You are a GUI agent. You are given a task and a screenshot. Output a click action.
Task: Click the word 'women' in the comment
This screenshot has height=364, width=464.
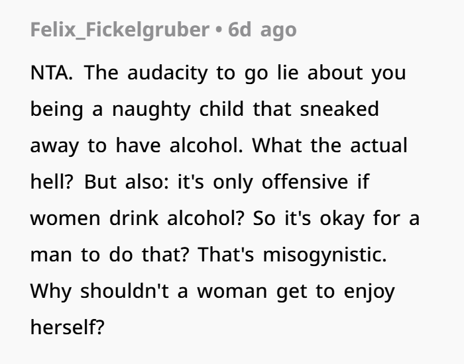tap(66, 218)
